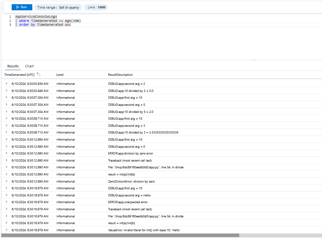Click chevron beside the ValueError row
Image resolution: width=322 pixels, height=238 pixels.
pos(6,230)
